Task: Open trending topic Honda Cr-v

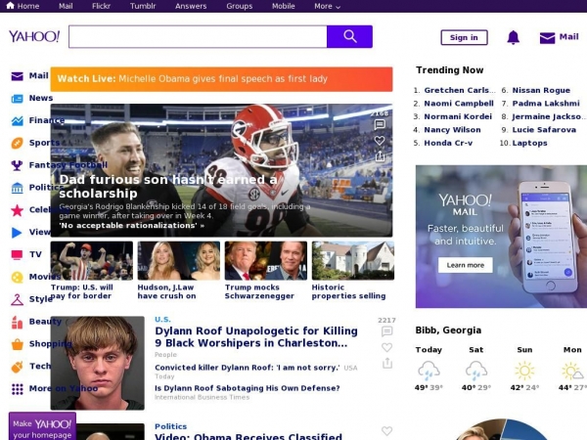Action: tap(448, 143)
